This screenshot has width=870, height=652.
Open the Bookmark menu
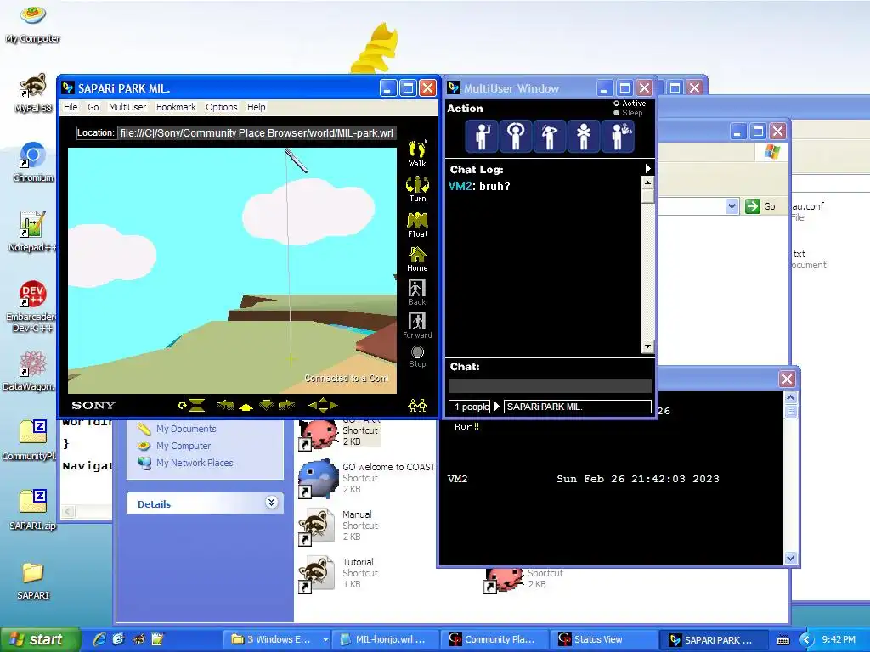[176, 107]
